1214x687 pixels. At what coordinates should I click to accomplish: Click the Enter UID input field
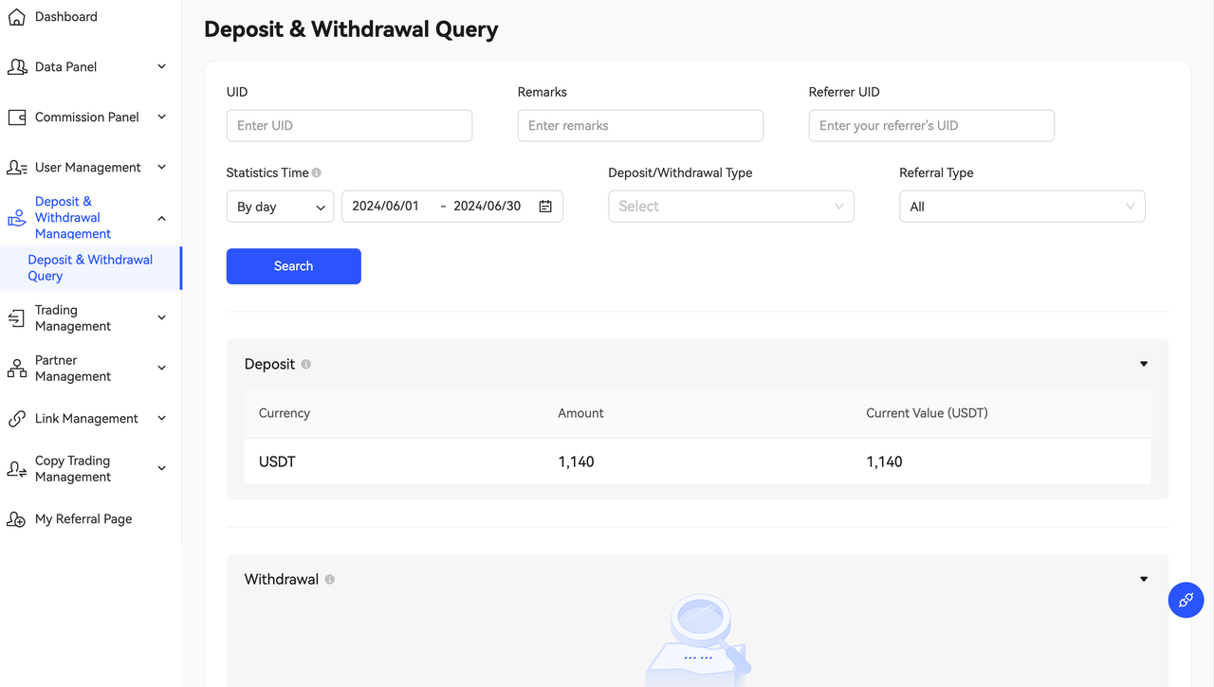coord(349,126)
